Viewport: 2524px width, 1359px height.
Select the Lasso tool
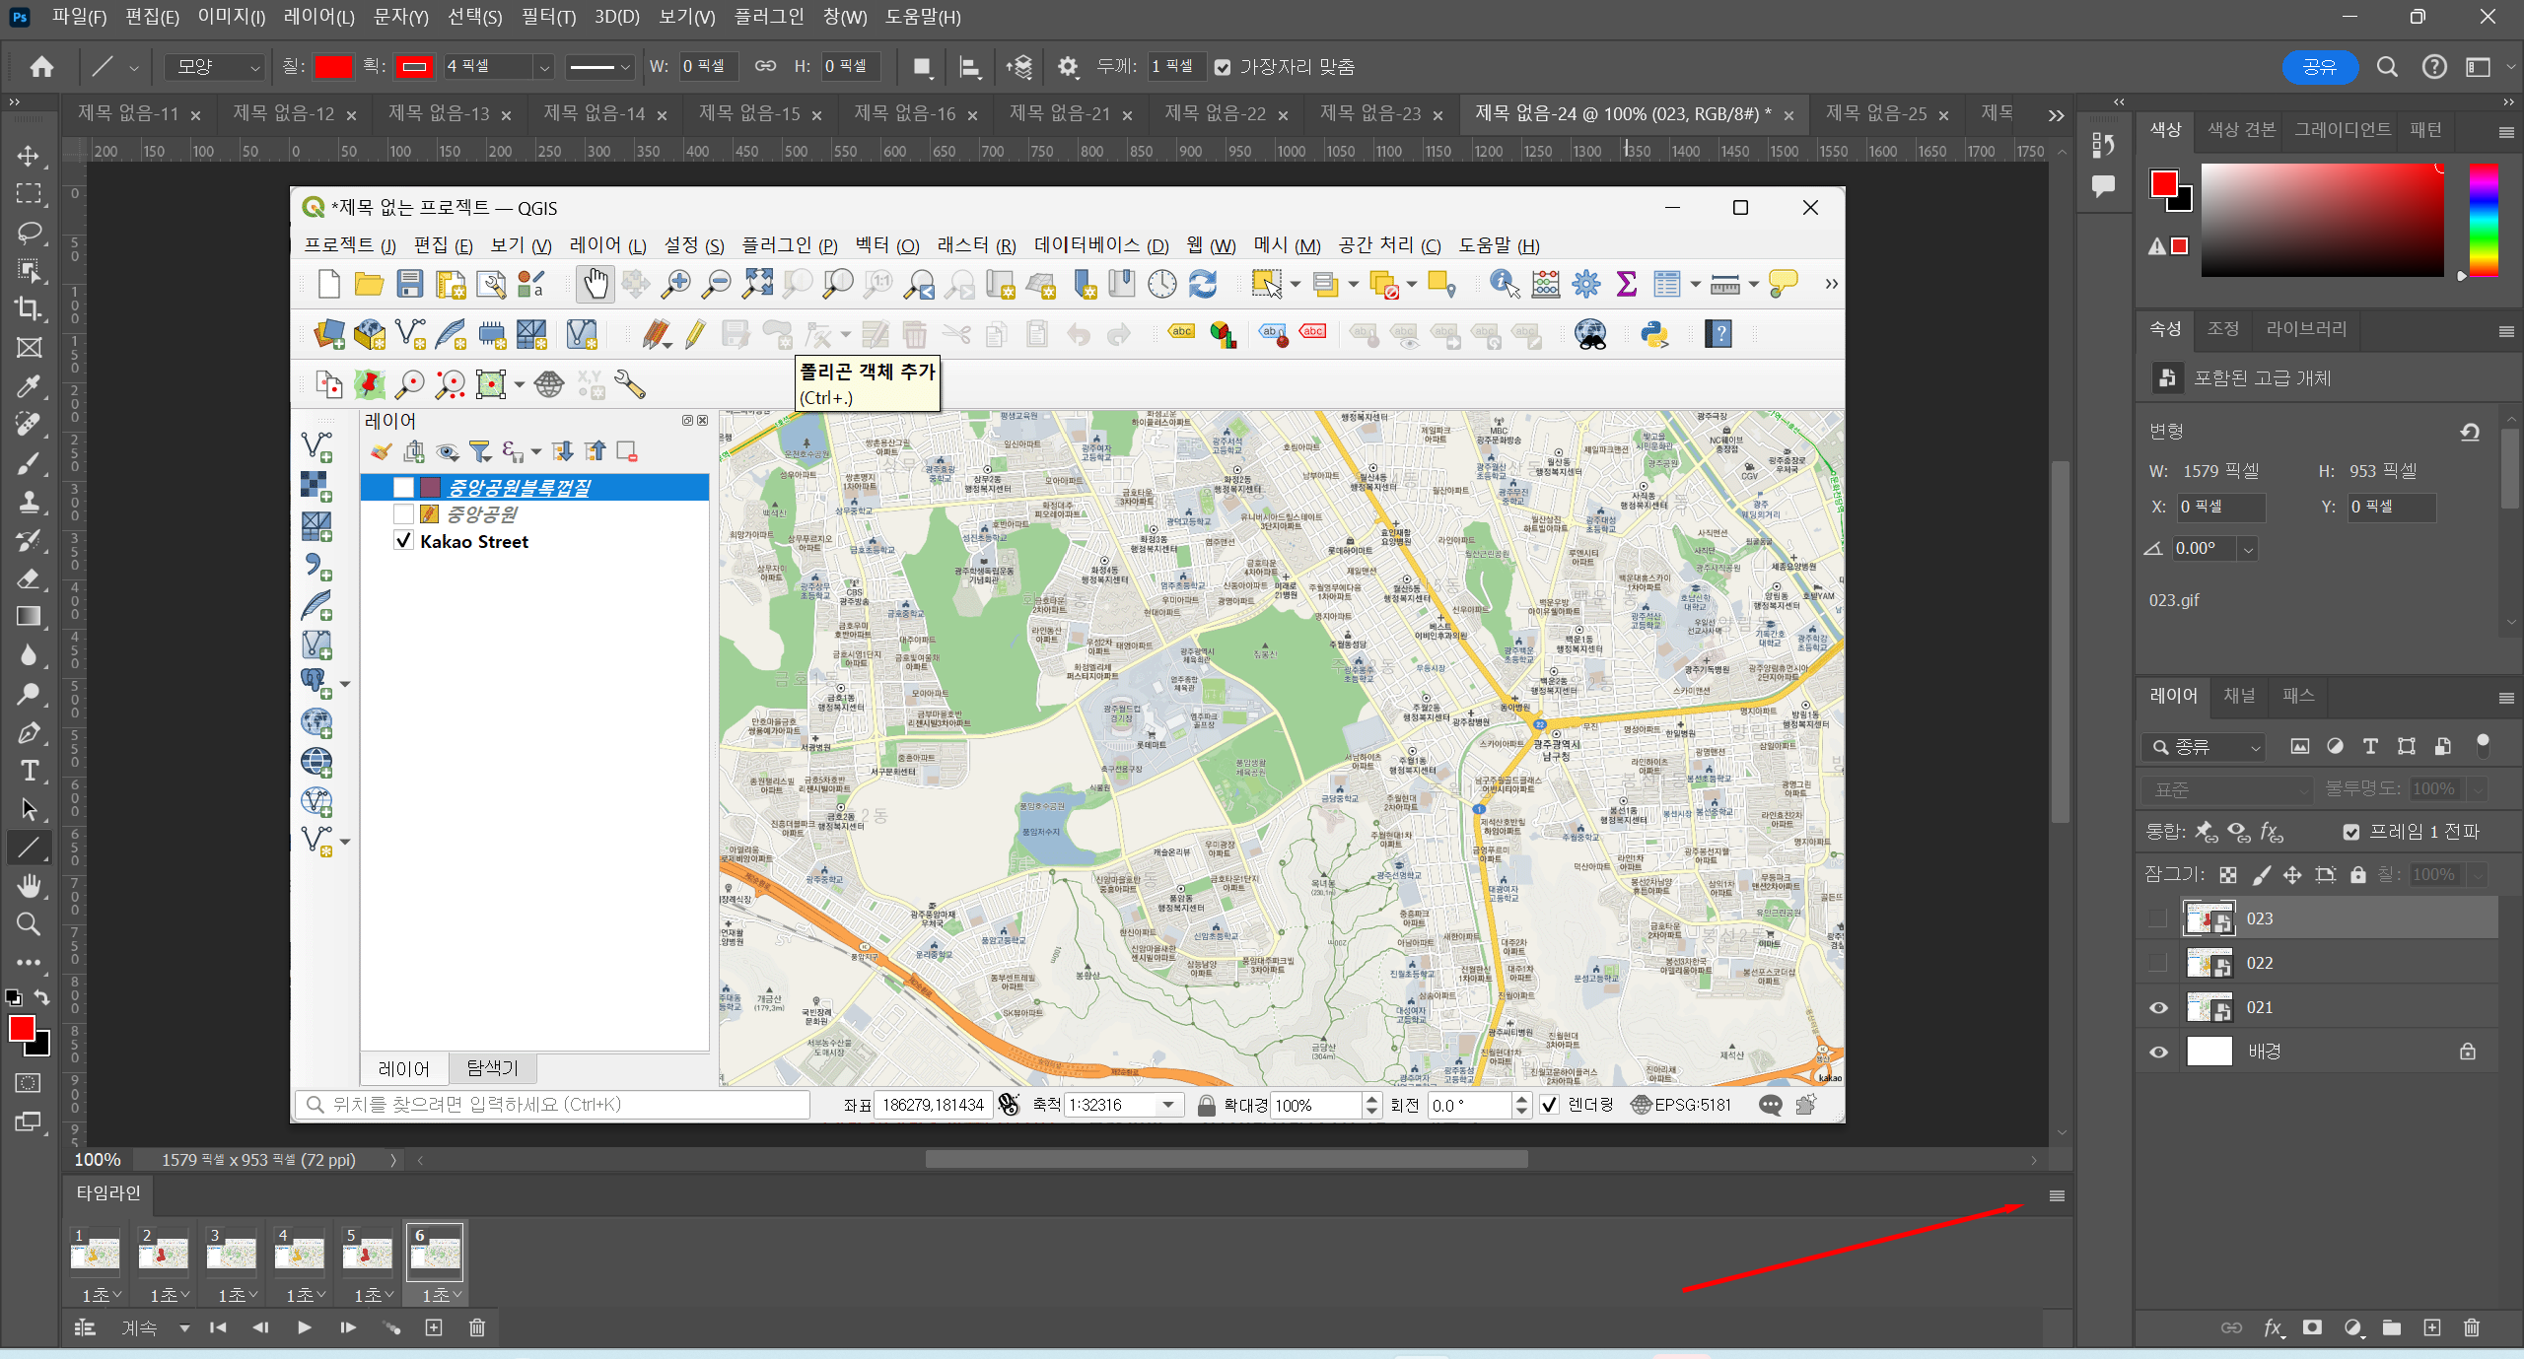point(29,233)
